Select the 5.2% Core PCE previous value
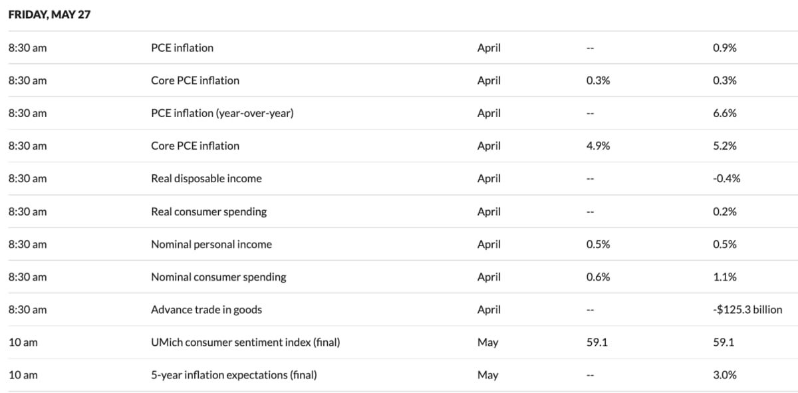The image size is (798, 393). (724, 146)
